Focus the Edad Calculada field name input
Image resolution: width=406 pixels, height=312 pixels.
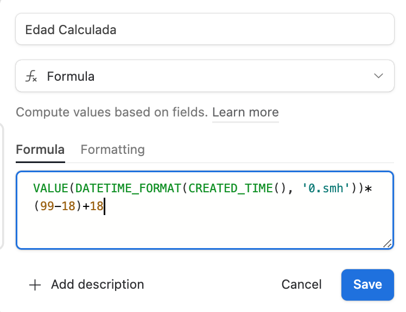[x=205, y=29]
